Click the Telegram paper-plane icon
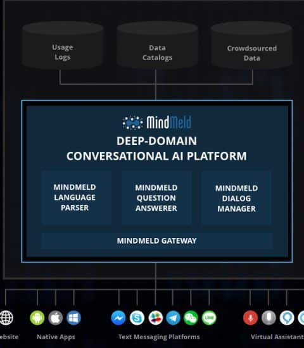304x348 pixels. pos(173,318)
